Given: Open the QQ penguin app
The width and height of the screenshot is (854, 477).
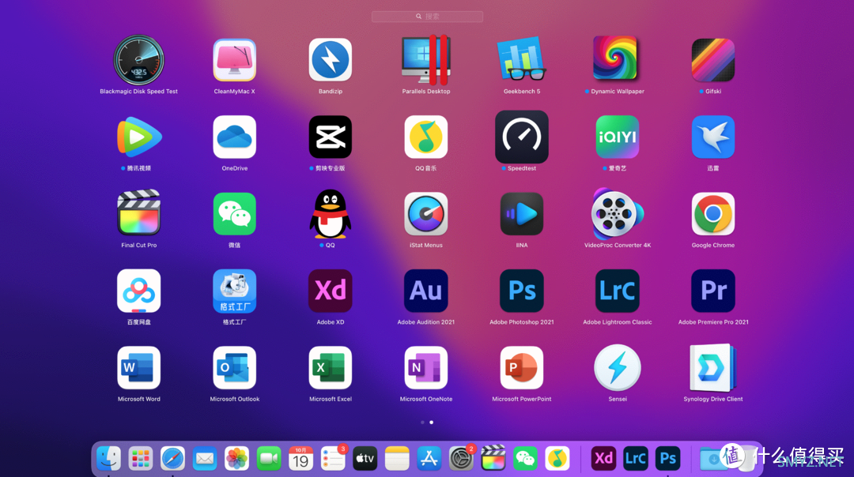Looking at the screenshot, I should pos(330,214).
